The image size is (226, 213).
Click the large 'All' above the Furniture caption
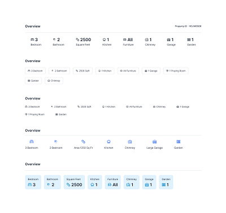coord(130,39)
